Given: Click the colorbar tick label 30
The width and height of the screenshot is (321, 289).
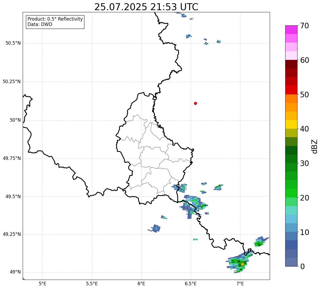Looking at the screenshot, I should point(304,163).
